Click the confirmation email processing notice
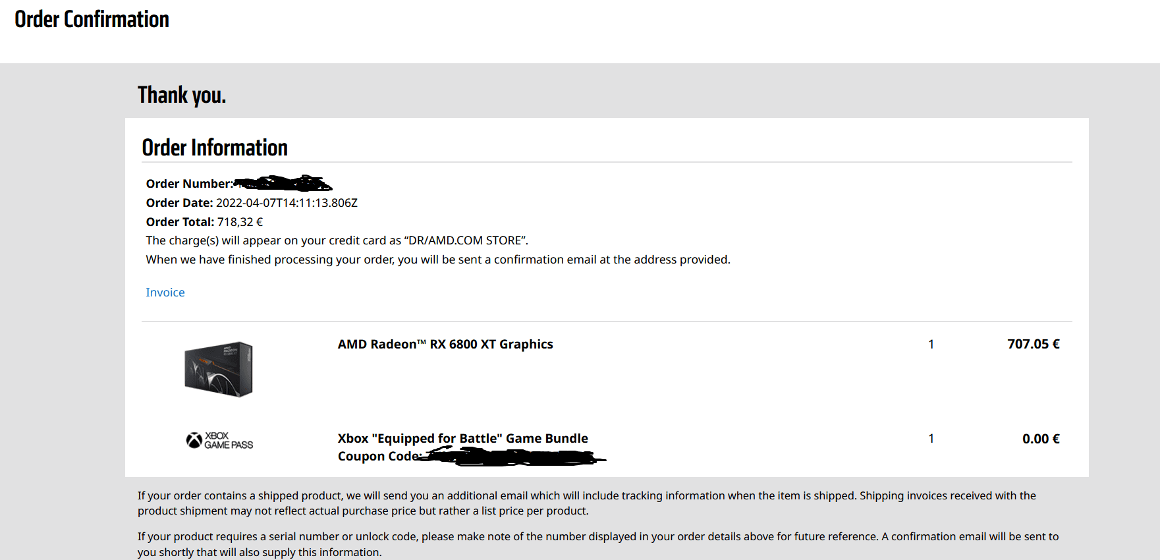Screen dimensions: 1160x560 [x=438, y=260]
